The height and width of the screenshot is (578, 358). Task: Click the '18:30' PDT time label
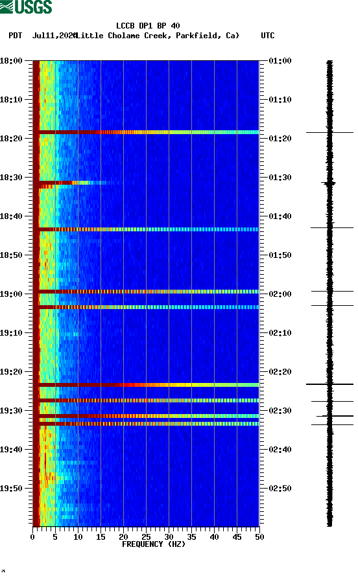pos(11,178)
